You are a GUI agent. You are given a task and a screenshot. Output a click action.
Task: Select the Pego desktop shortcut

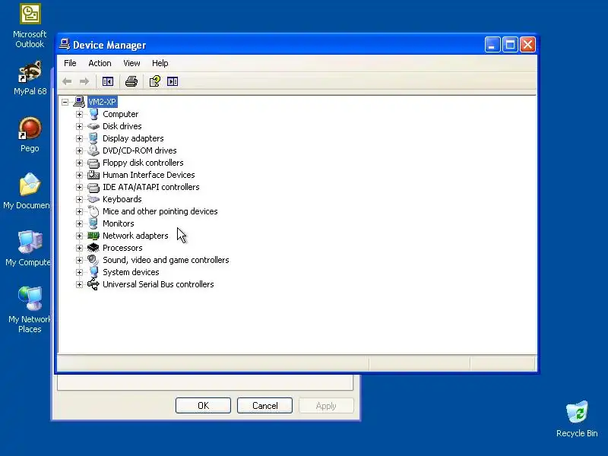pyautogui.click(x=30, y=135)
